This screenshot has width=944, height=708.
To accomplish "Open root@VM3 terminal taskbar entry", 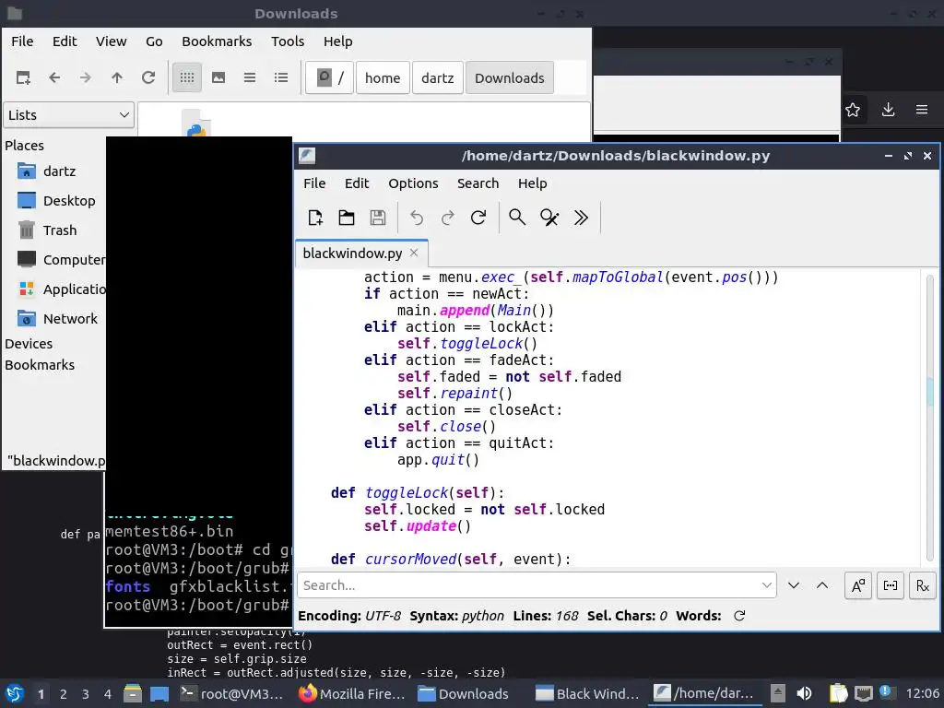I will pyautogui.click(x=231, y=693).
